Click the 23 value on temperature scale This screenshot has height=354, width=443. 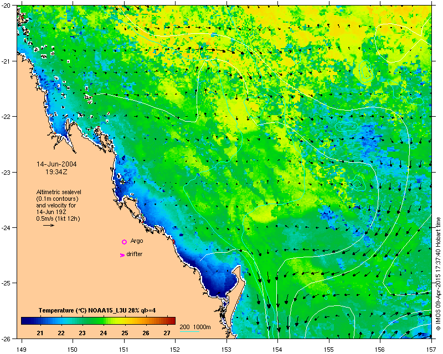[82, 333]
